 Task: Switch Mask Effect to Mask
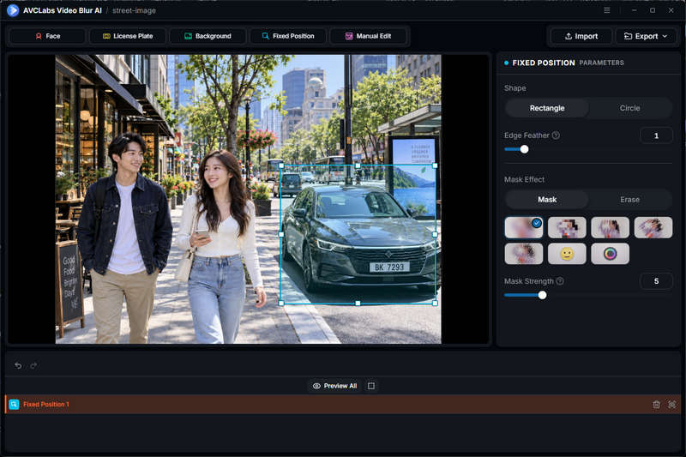[x=547, y=200]
